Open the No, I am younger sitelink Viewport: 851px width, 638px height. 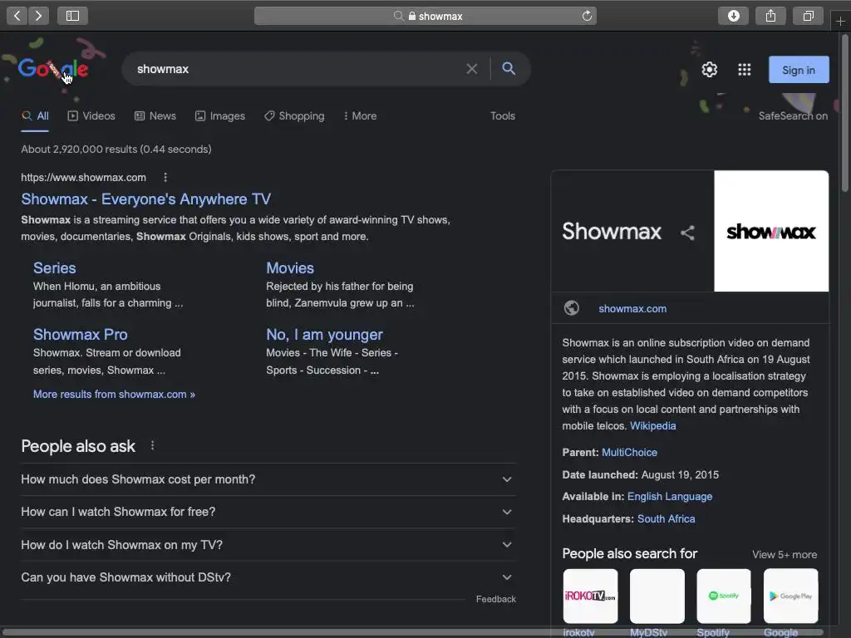pyautogui.click(x=325, y=335)
